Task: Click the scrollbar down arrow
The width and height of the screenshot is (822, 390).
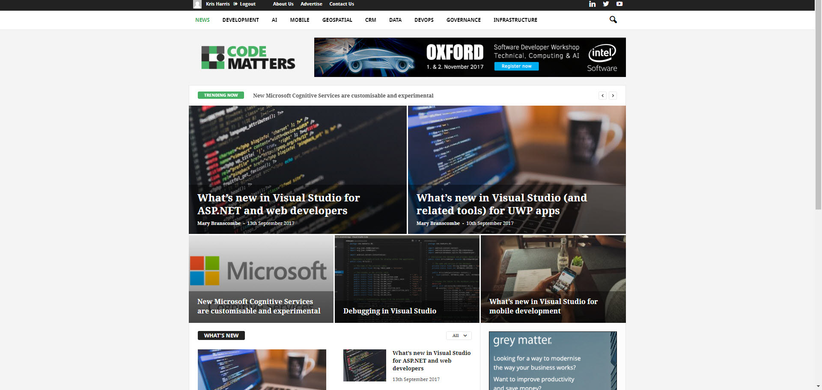Action: click(818, 387)
